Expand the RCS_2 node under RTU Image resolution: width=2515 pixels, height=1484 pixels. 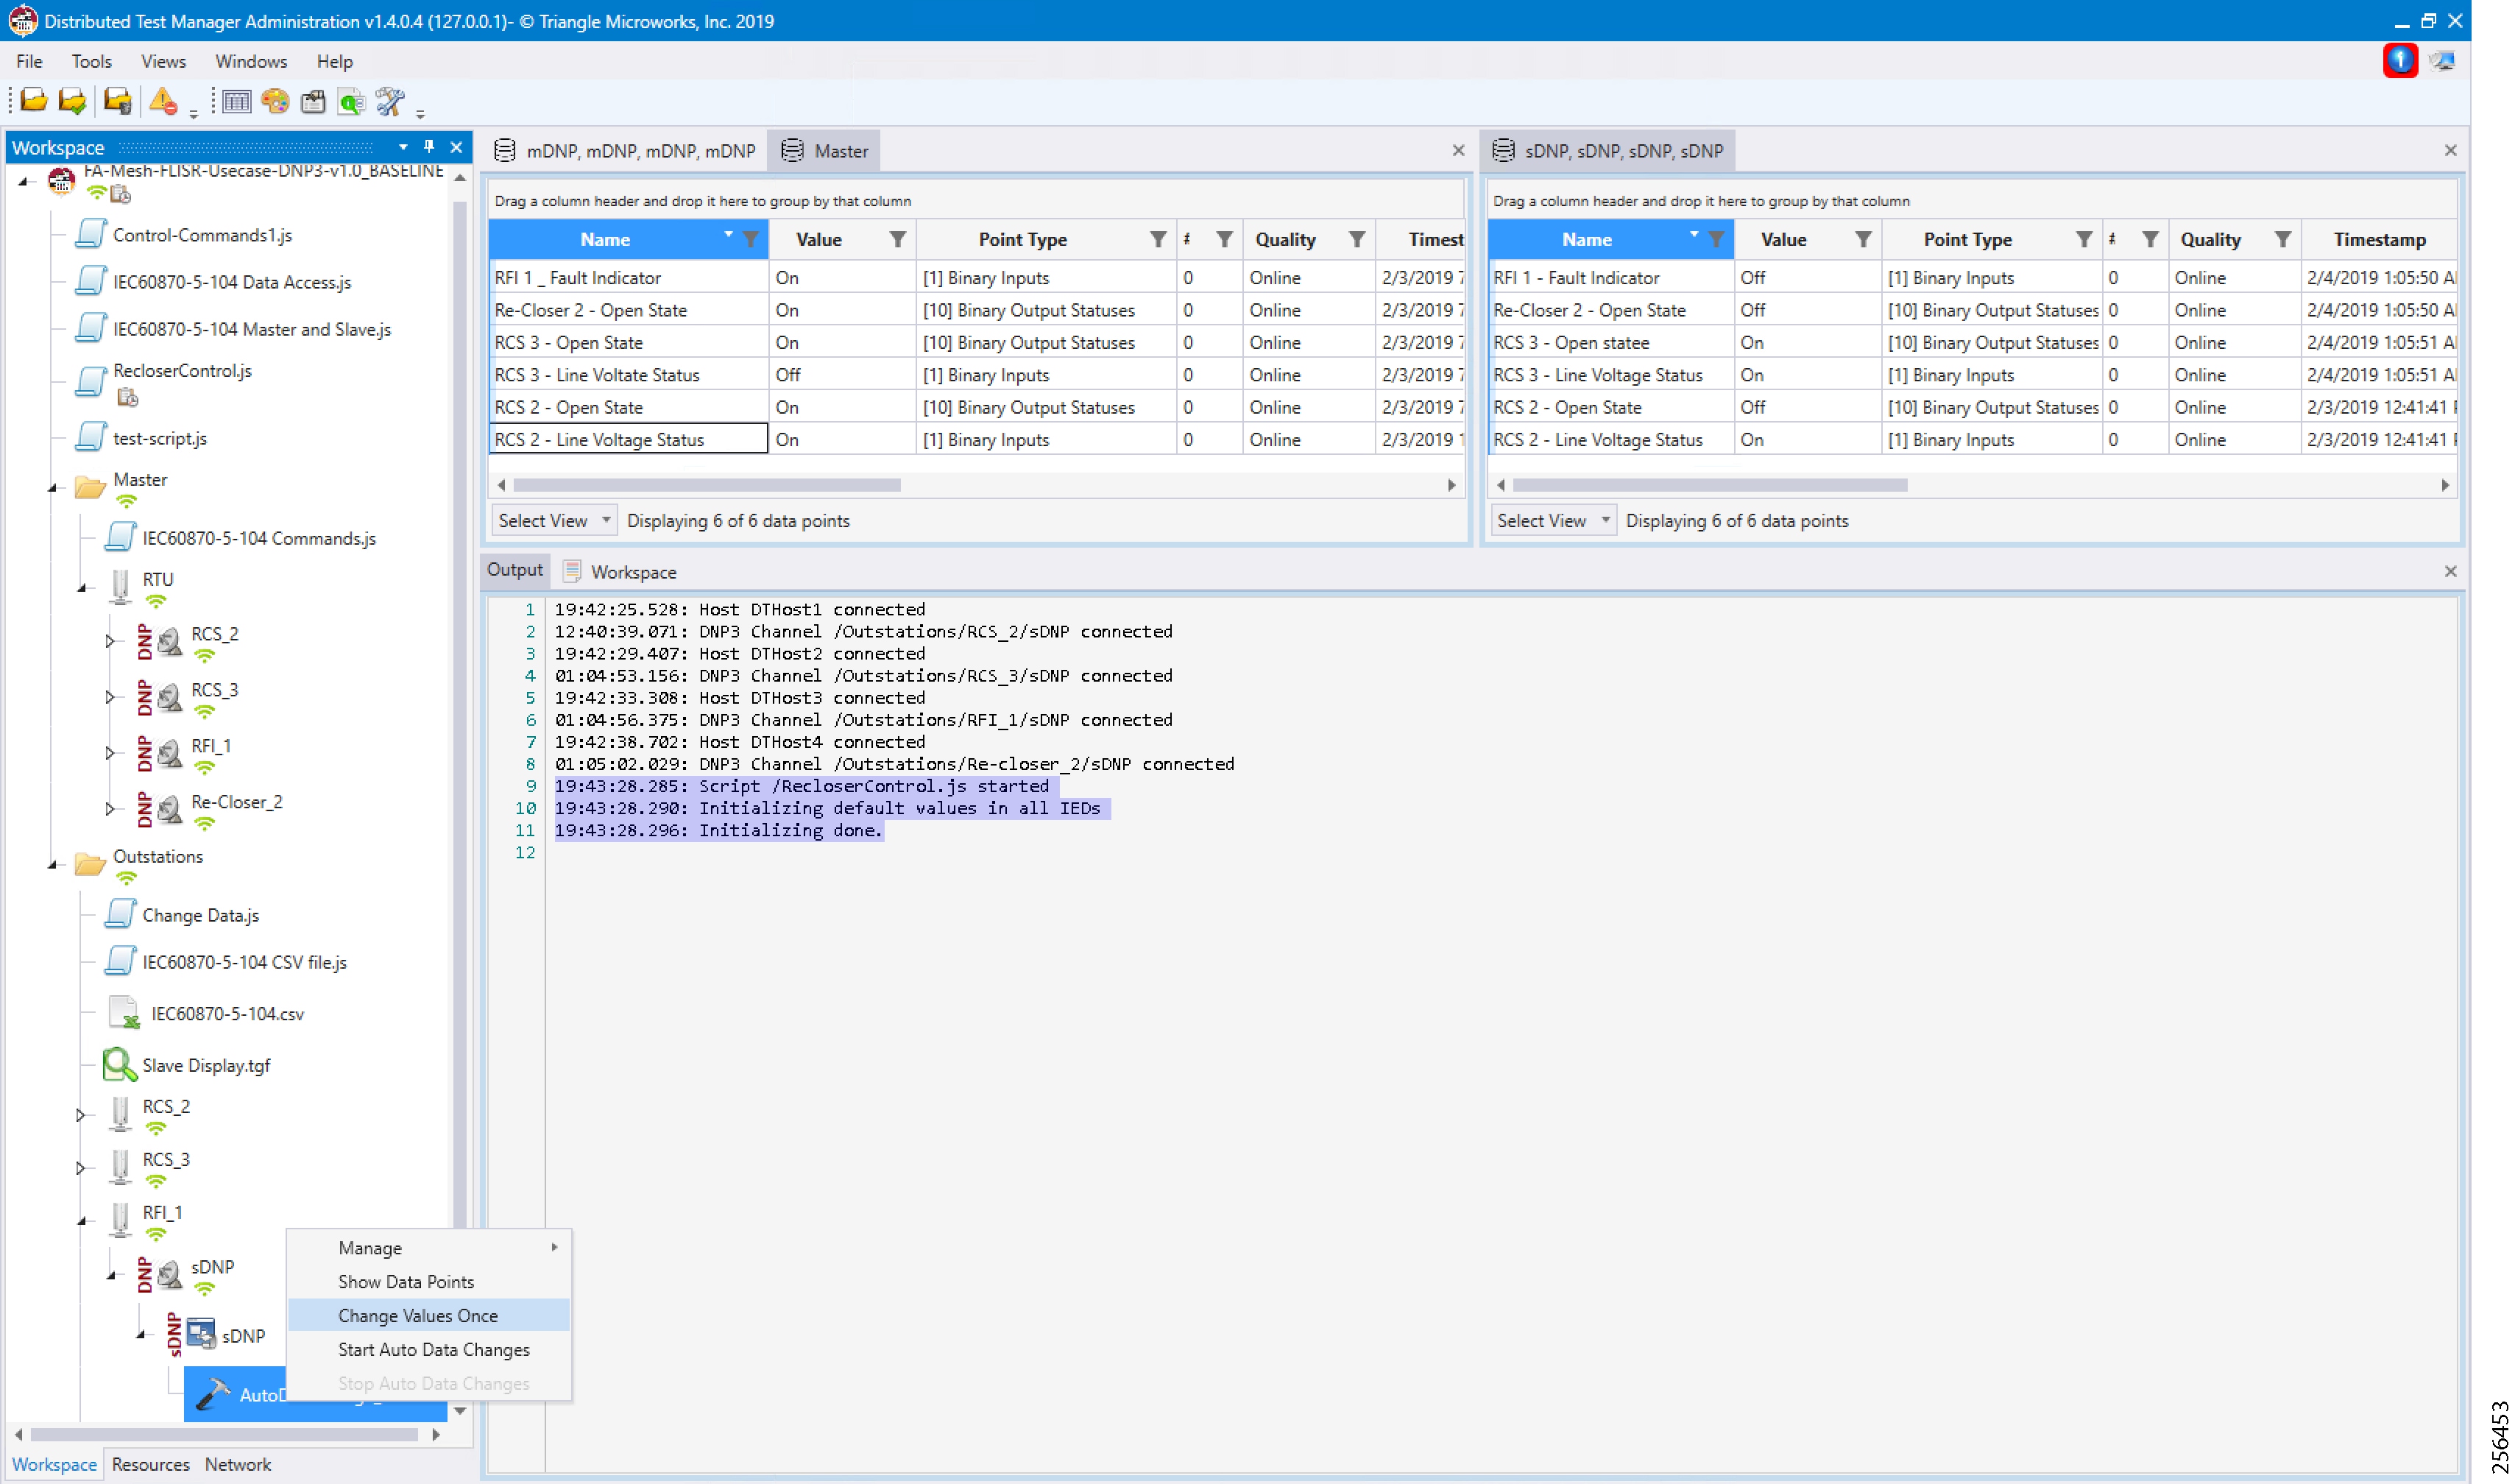[110, 641]
